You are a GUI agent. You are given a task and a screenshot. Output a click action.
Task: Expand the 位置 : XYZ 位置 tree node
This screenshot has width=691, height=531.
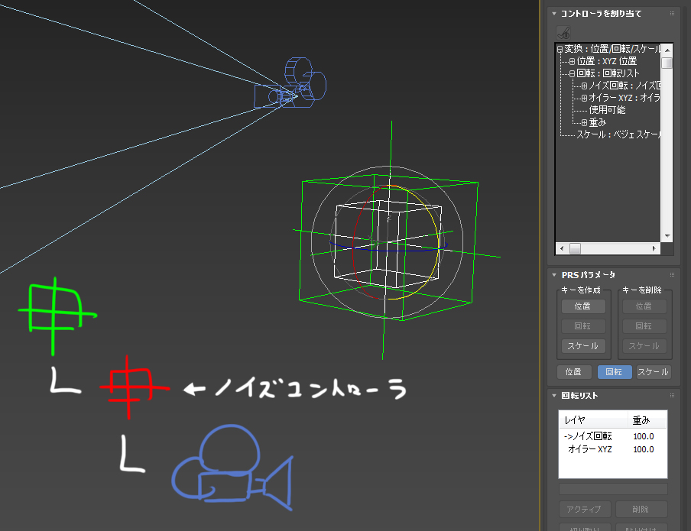pyautogui.click(x=572, y=61)
